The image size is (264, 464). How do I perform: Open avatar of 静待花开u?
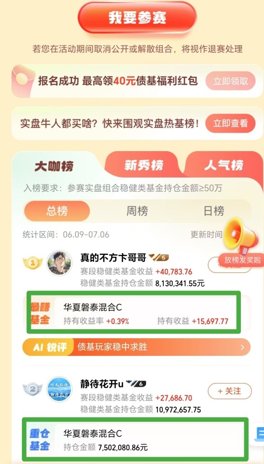pyautogui.click(x=60, y=390)
